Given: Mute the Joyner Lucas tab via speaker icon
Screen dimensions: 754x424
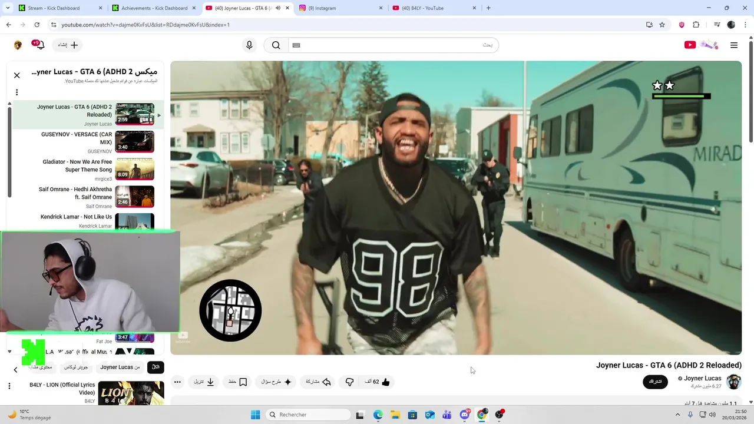Looking at the screenshot, I should point(277,8).
